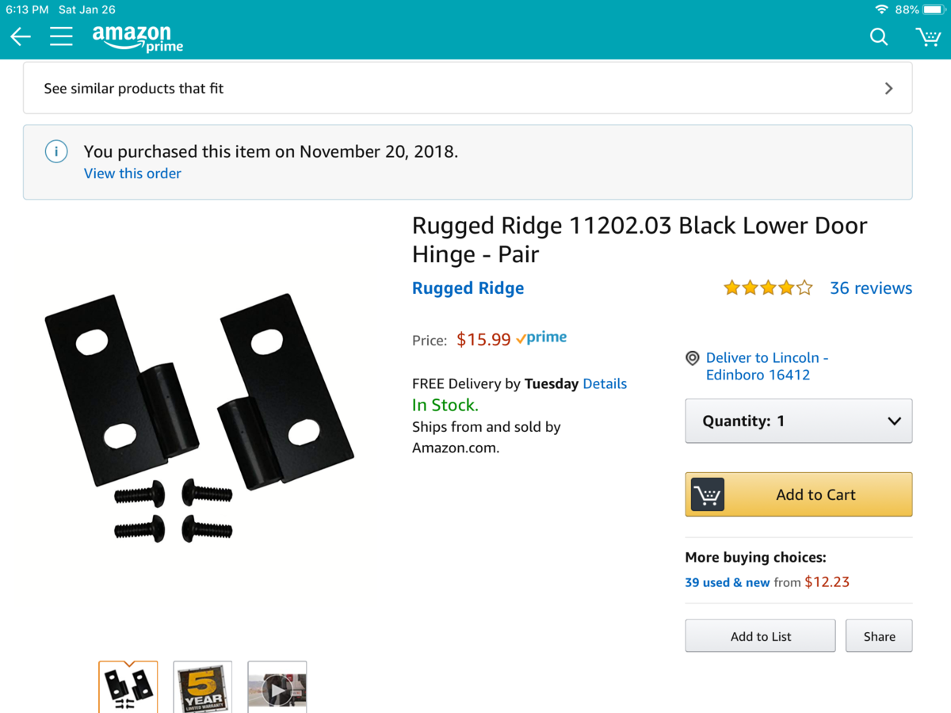Tap the purchase info icon
This screenshot has width=951, height=713.
(x=56, y=151)
